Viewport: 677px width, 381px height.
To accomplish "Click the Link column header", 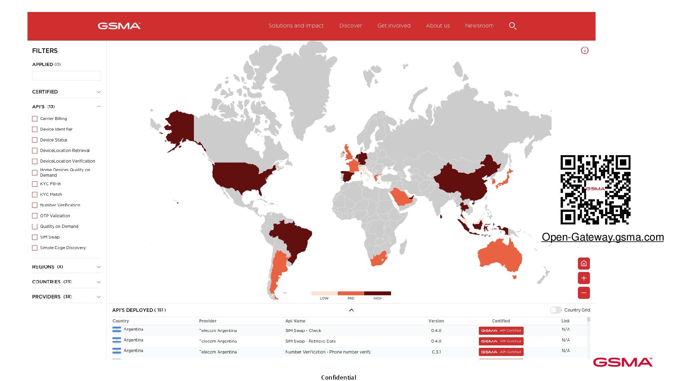I will tap(566, 321).
